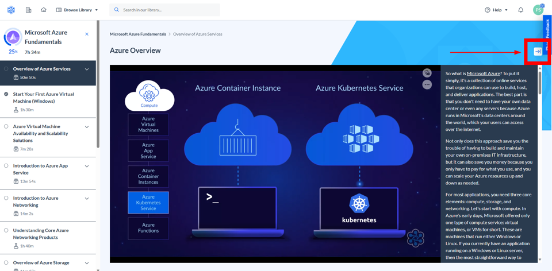Select Overview of Azure Services section title

[42, 69]
